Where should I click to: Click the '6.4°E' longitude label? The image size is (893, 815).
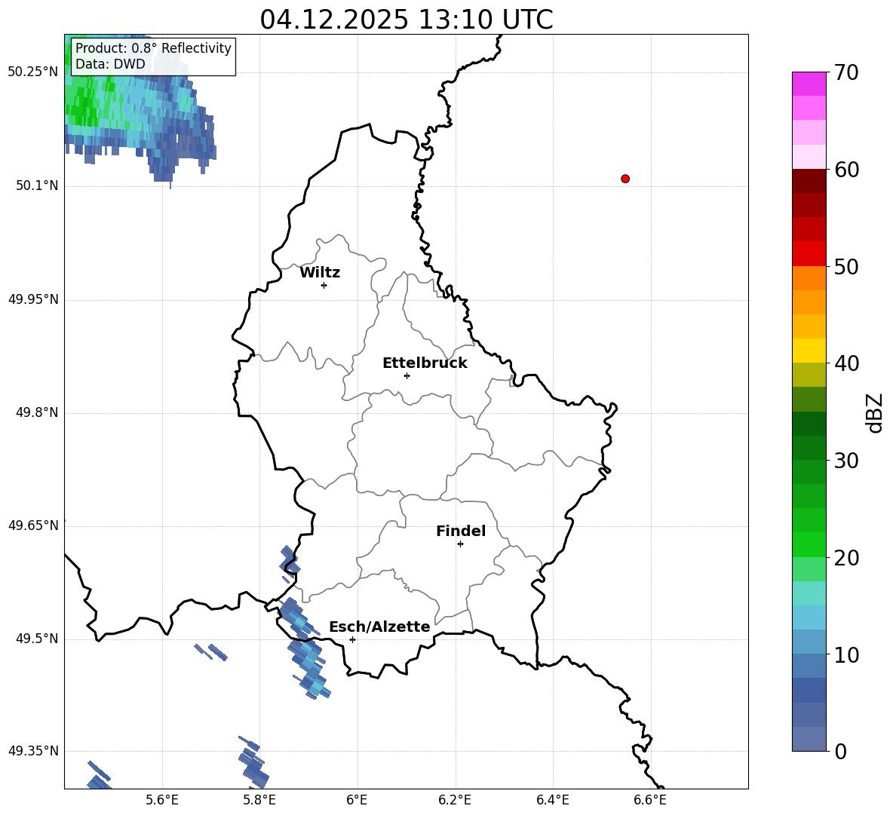click(x=552, y=800)
